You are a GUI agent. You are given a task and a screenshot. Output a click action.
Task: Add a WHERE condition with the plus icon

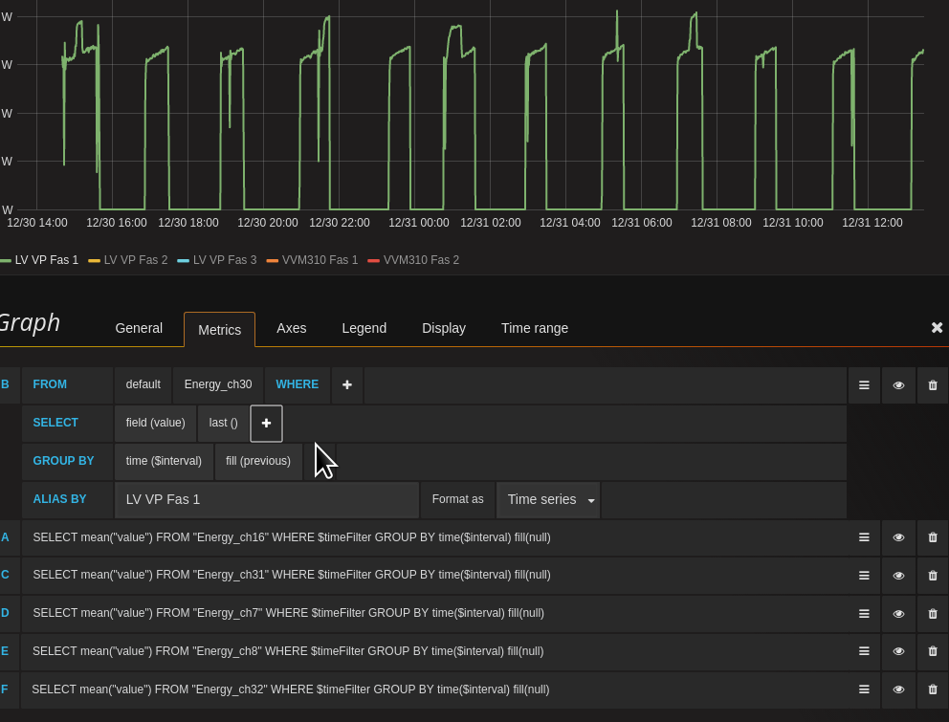coord(346,384)
